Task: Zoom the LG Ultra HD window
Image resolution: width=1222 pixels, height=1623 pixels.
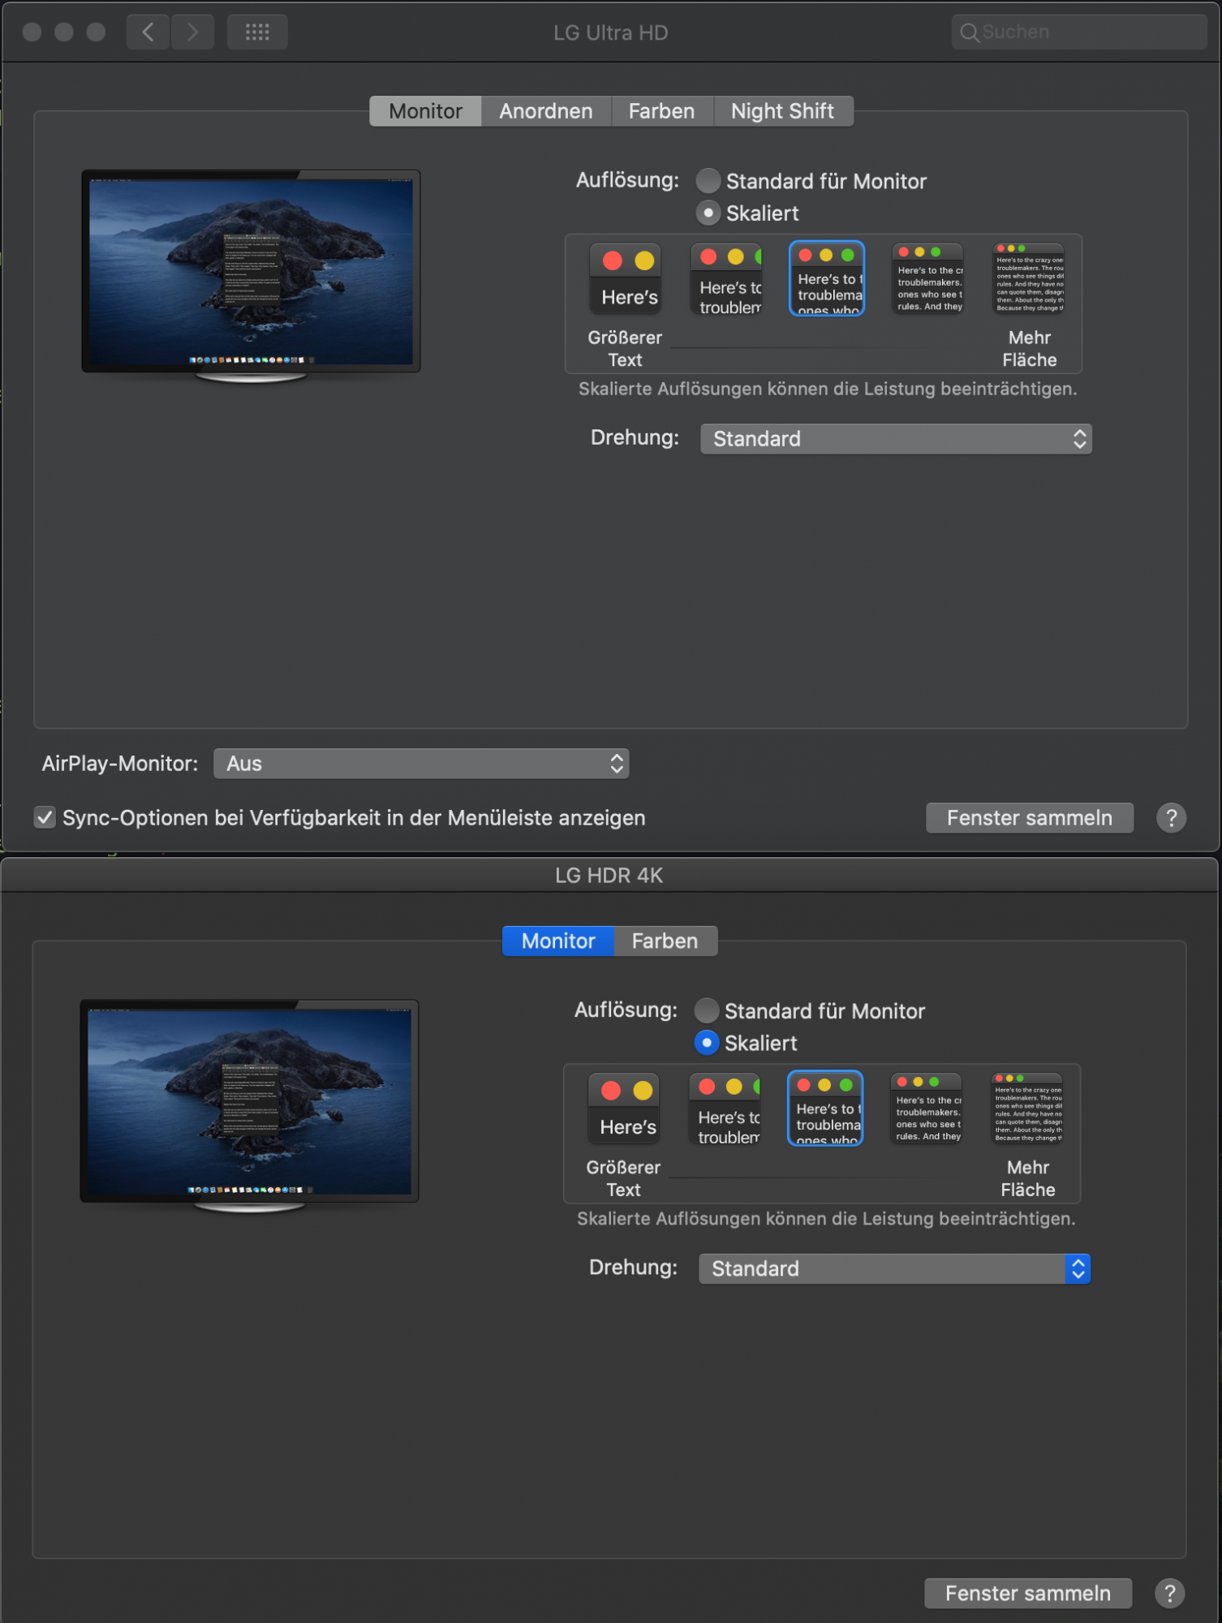Action: pos(96,32)
